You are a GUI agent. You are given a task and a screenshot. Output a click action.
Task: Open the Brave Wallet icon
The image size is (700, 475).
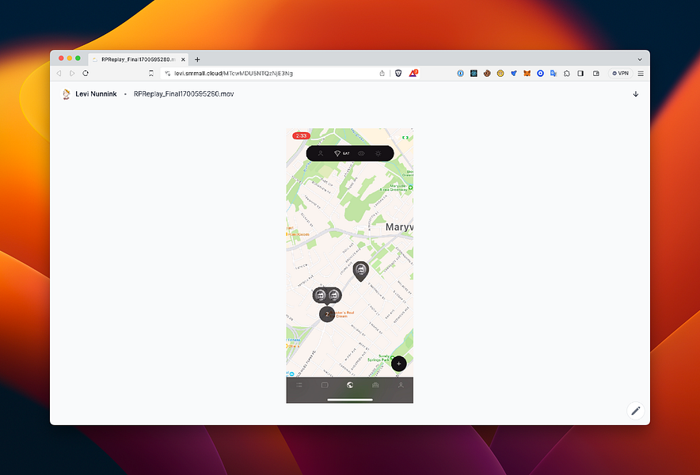(x=596, y=73)
